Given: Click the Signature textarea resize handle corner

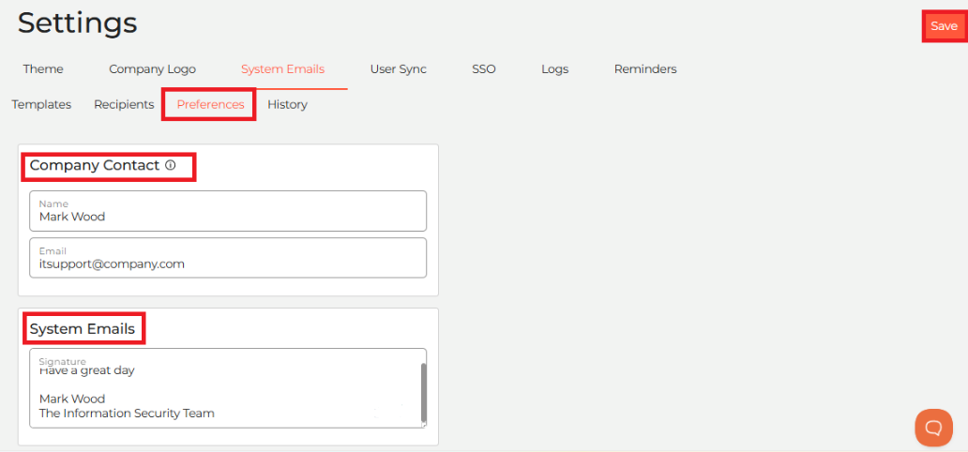Looking at the screenshot, I should coord(424,425).
